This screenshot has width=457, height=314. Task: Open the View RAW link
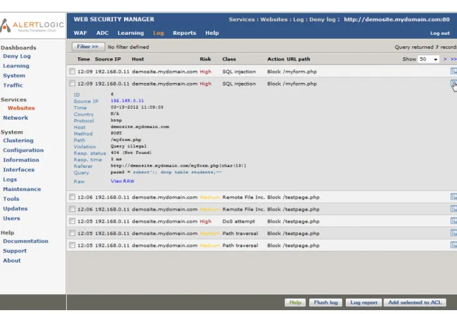pyautogui.click(x=122, y=181)
